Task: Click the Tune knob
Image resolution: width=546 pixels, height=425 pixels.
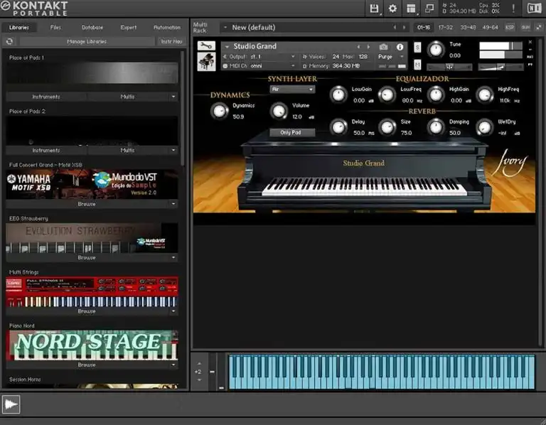Action: [436, 50]
